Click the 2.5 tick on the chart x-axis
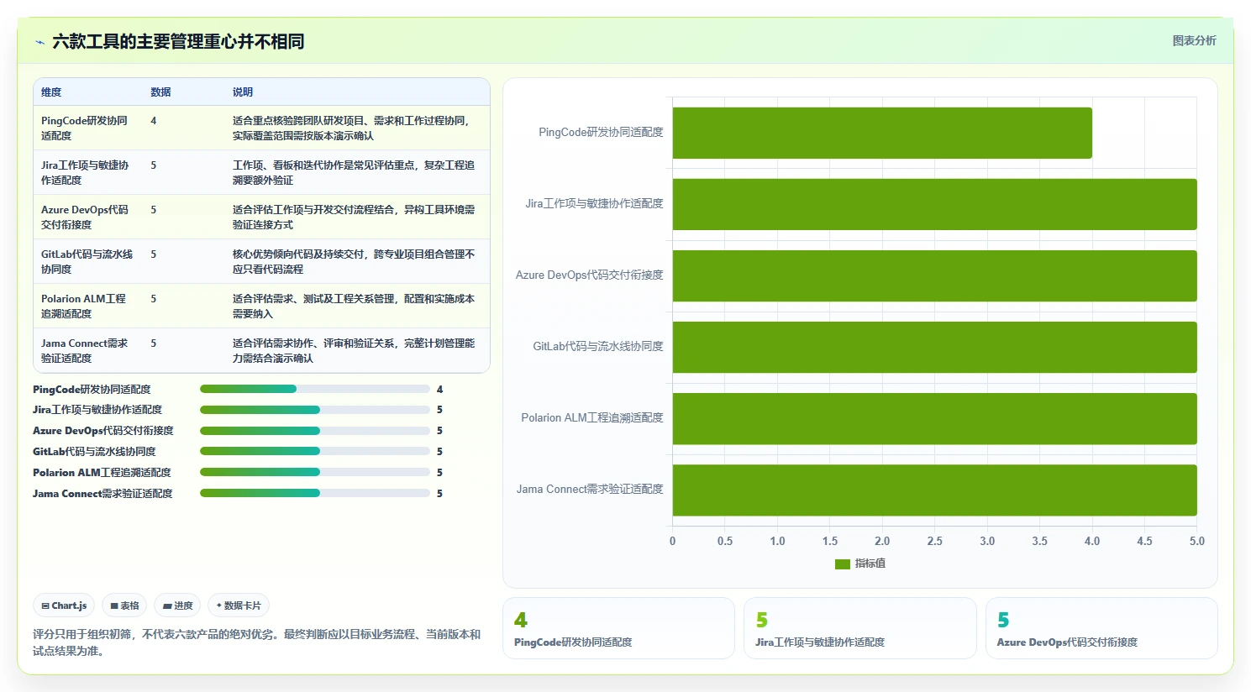The width and height of the screenshot is (1251, 692). [934, 541]
